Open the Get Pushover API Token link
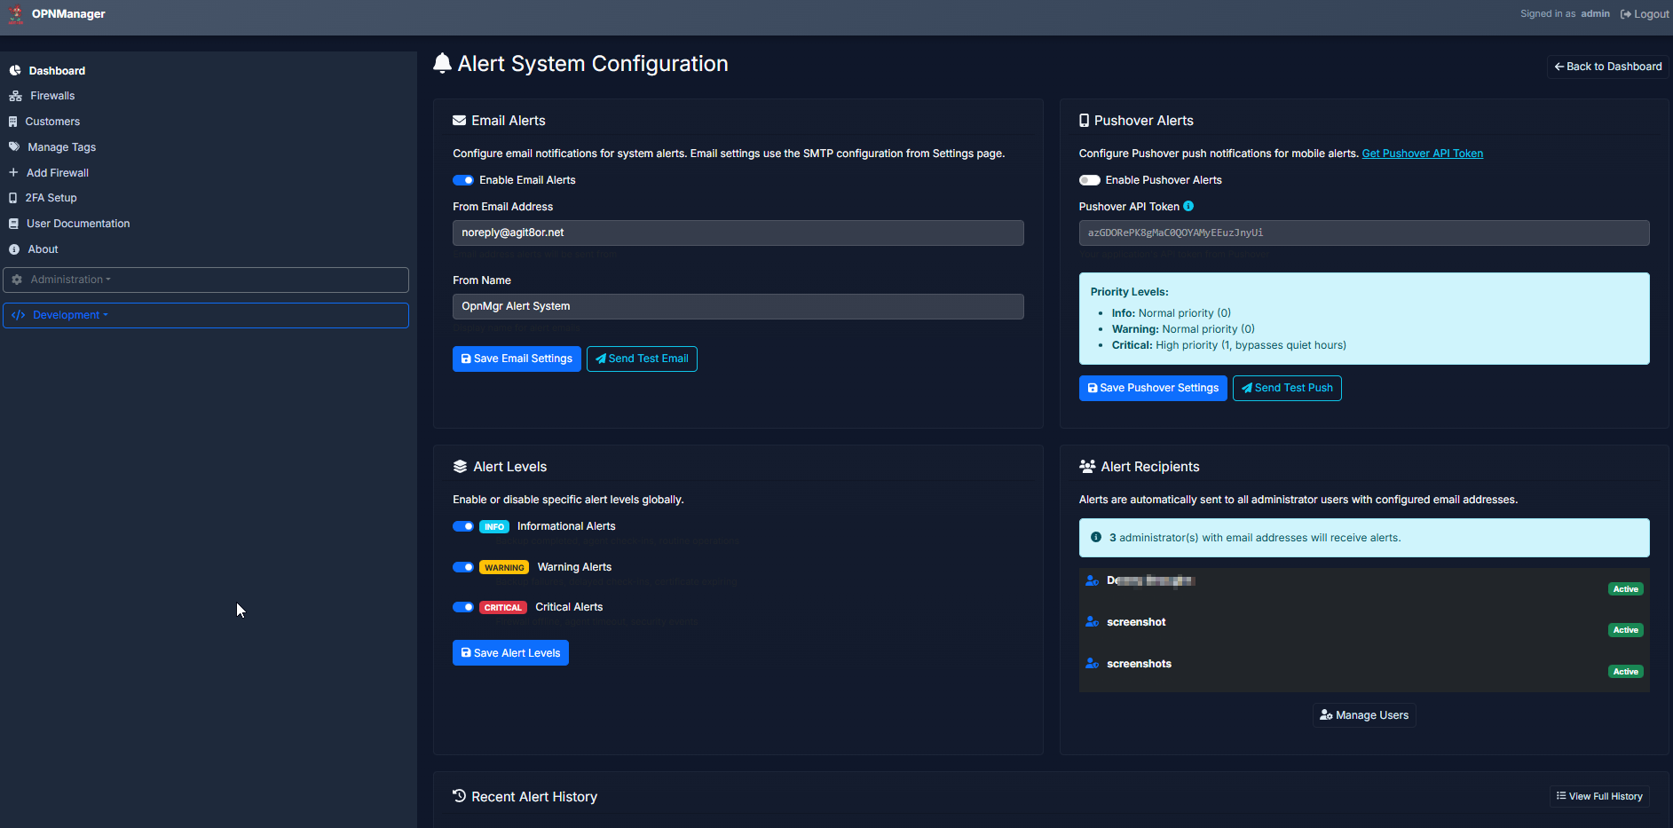Screen dimensions: 1673x828 [1422, 154]
